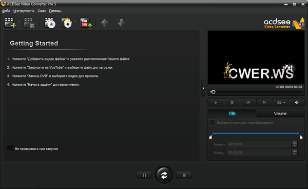
Task: Close the ACDSee Video Converter window
Action: click(303, 4)
